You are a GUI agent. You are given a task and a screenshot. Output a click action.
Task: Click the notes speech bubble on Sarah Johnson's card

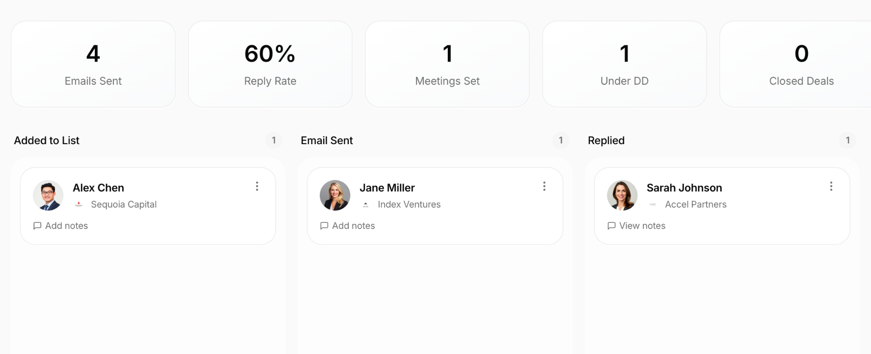[611, 226]
